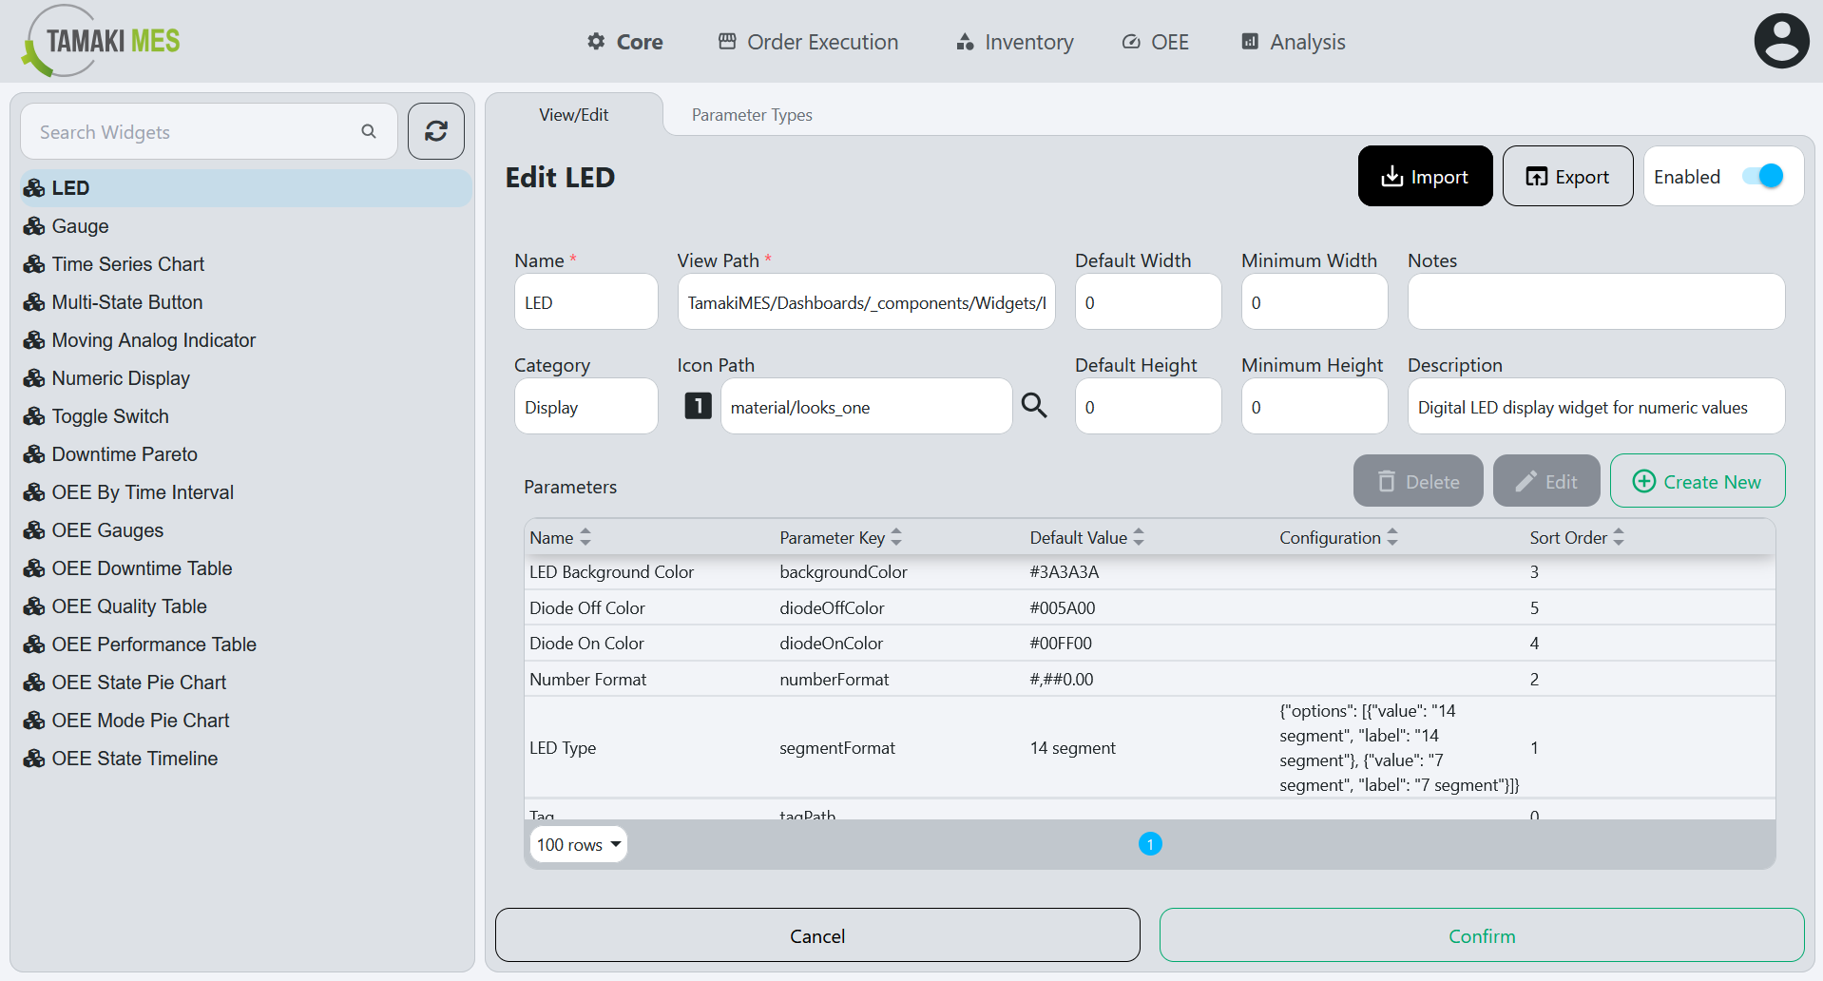Sort parameters by Name column
1823x981 pixels.
[585, 537]
